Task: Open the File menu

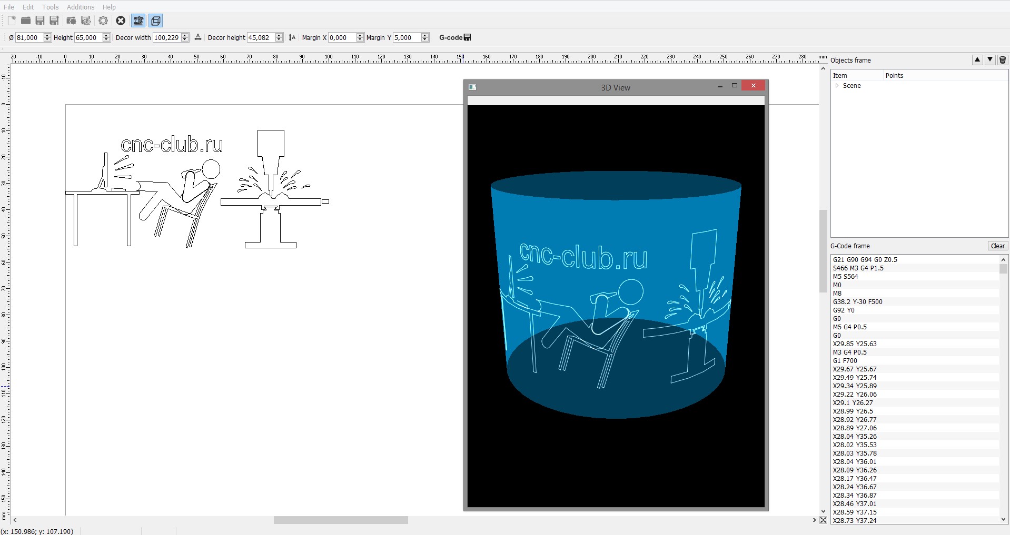Action: click(x=9, y=7)
